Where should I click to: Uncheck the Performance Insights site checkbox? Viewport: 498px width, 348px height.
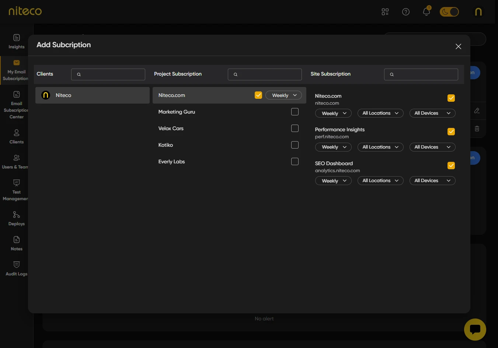pyautogui.click(x=451, y=132)
